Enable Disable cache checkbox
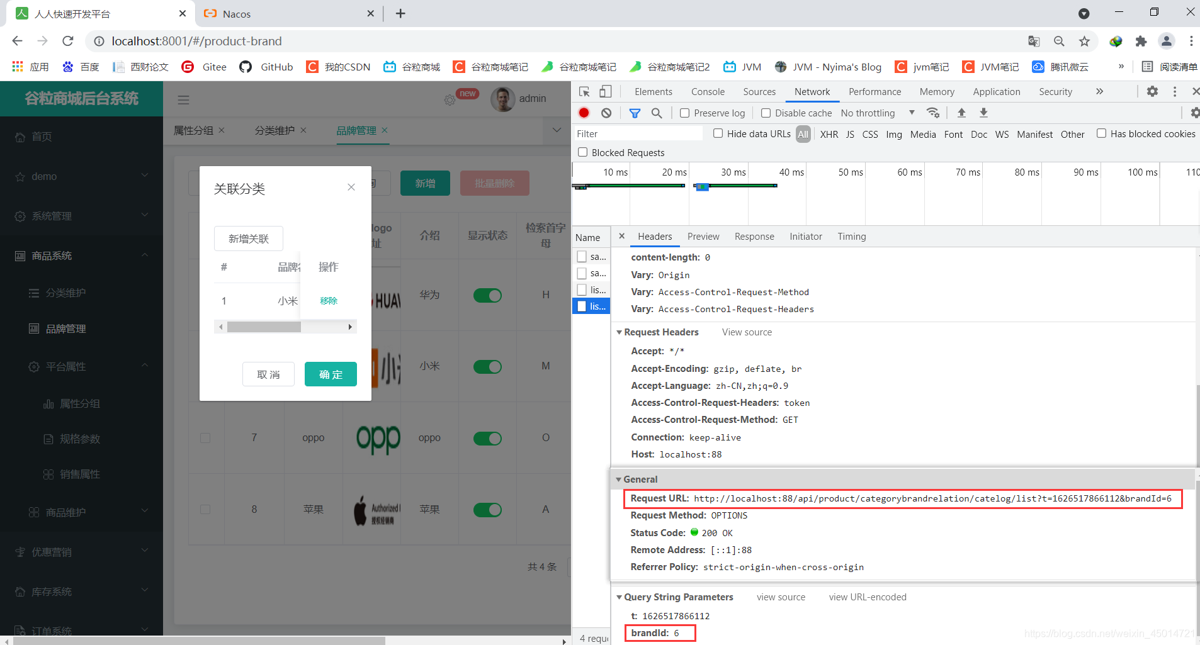Image resolution: width=1200 pixels, height=645 pixels. [766, 113]
